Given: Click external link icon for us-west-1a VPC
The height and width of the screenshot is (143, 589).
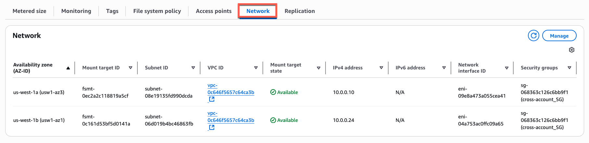Looking at the screenshot, I should 211,99.
